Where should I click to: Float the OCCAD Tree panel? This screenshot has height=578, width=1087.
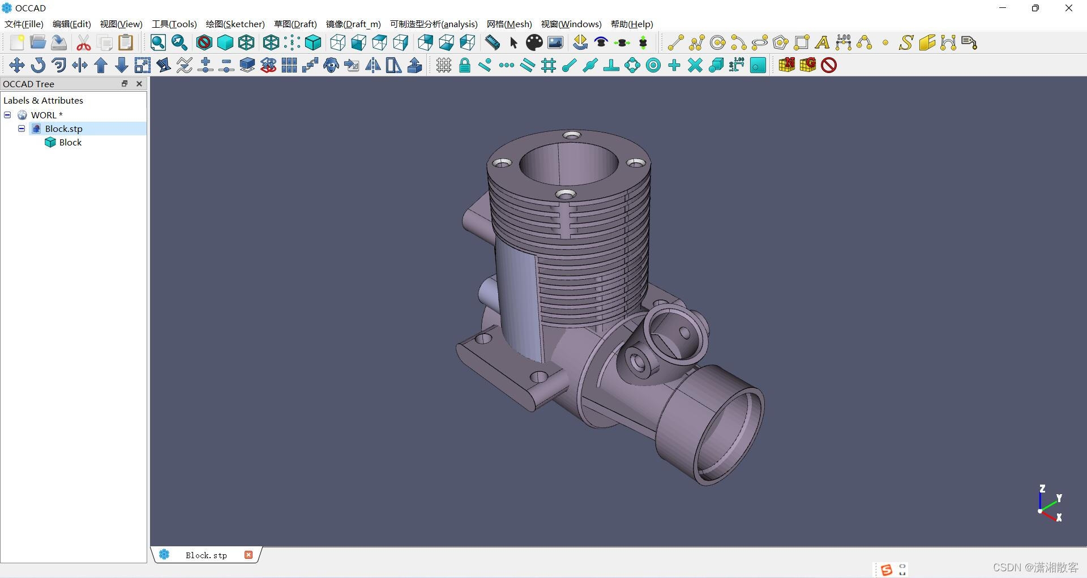pos(125,84)
